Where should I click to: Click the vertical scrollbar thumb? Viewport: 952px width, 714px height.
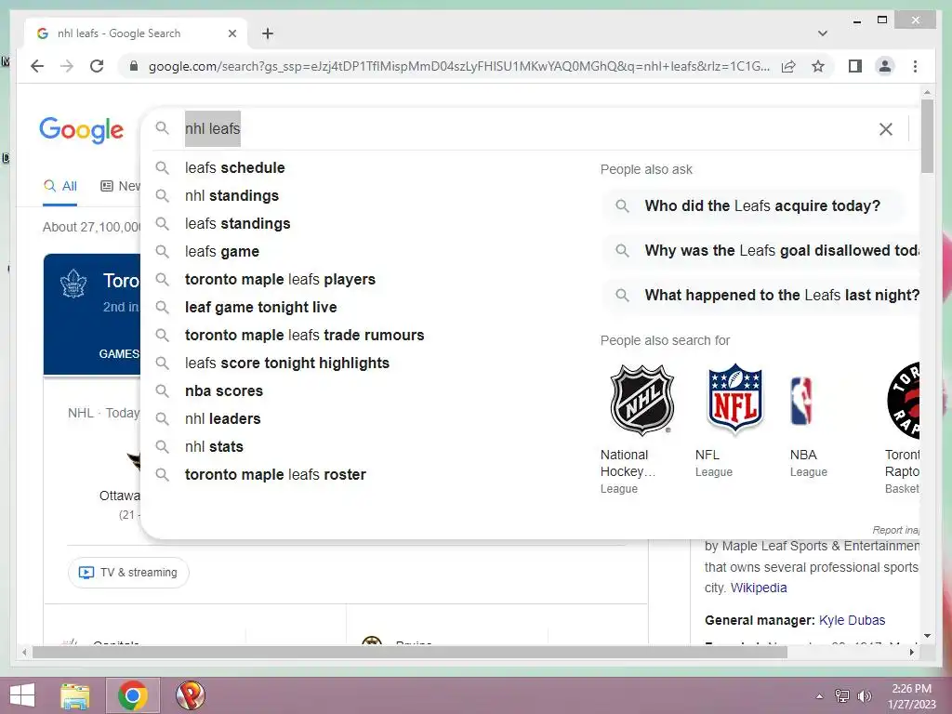click(x=927, y=136)
